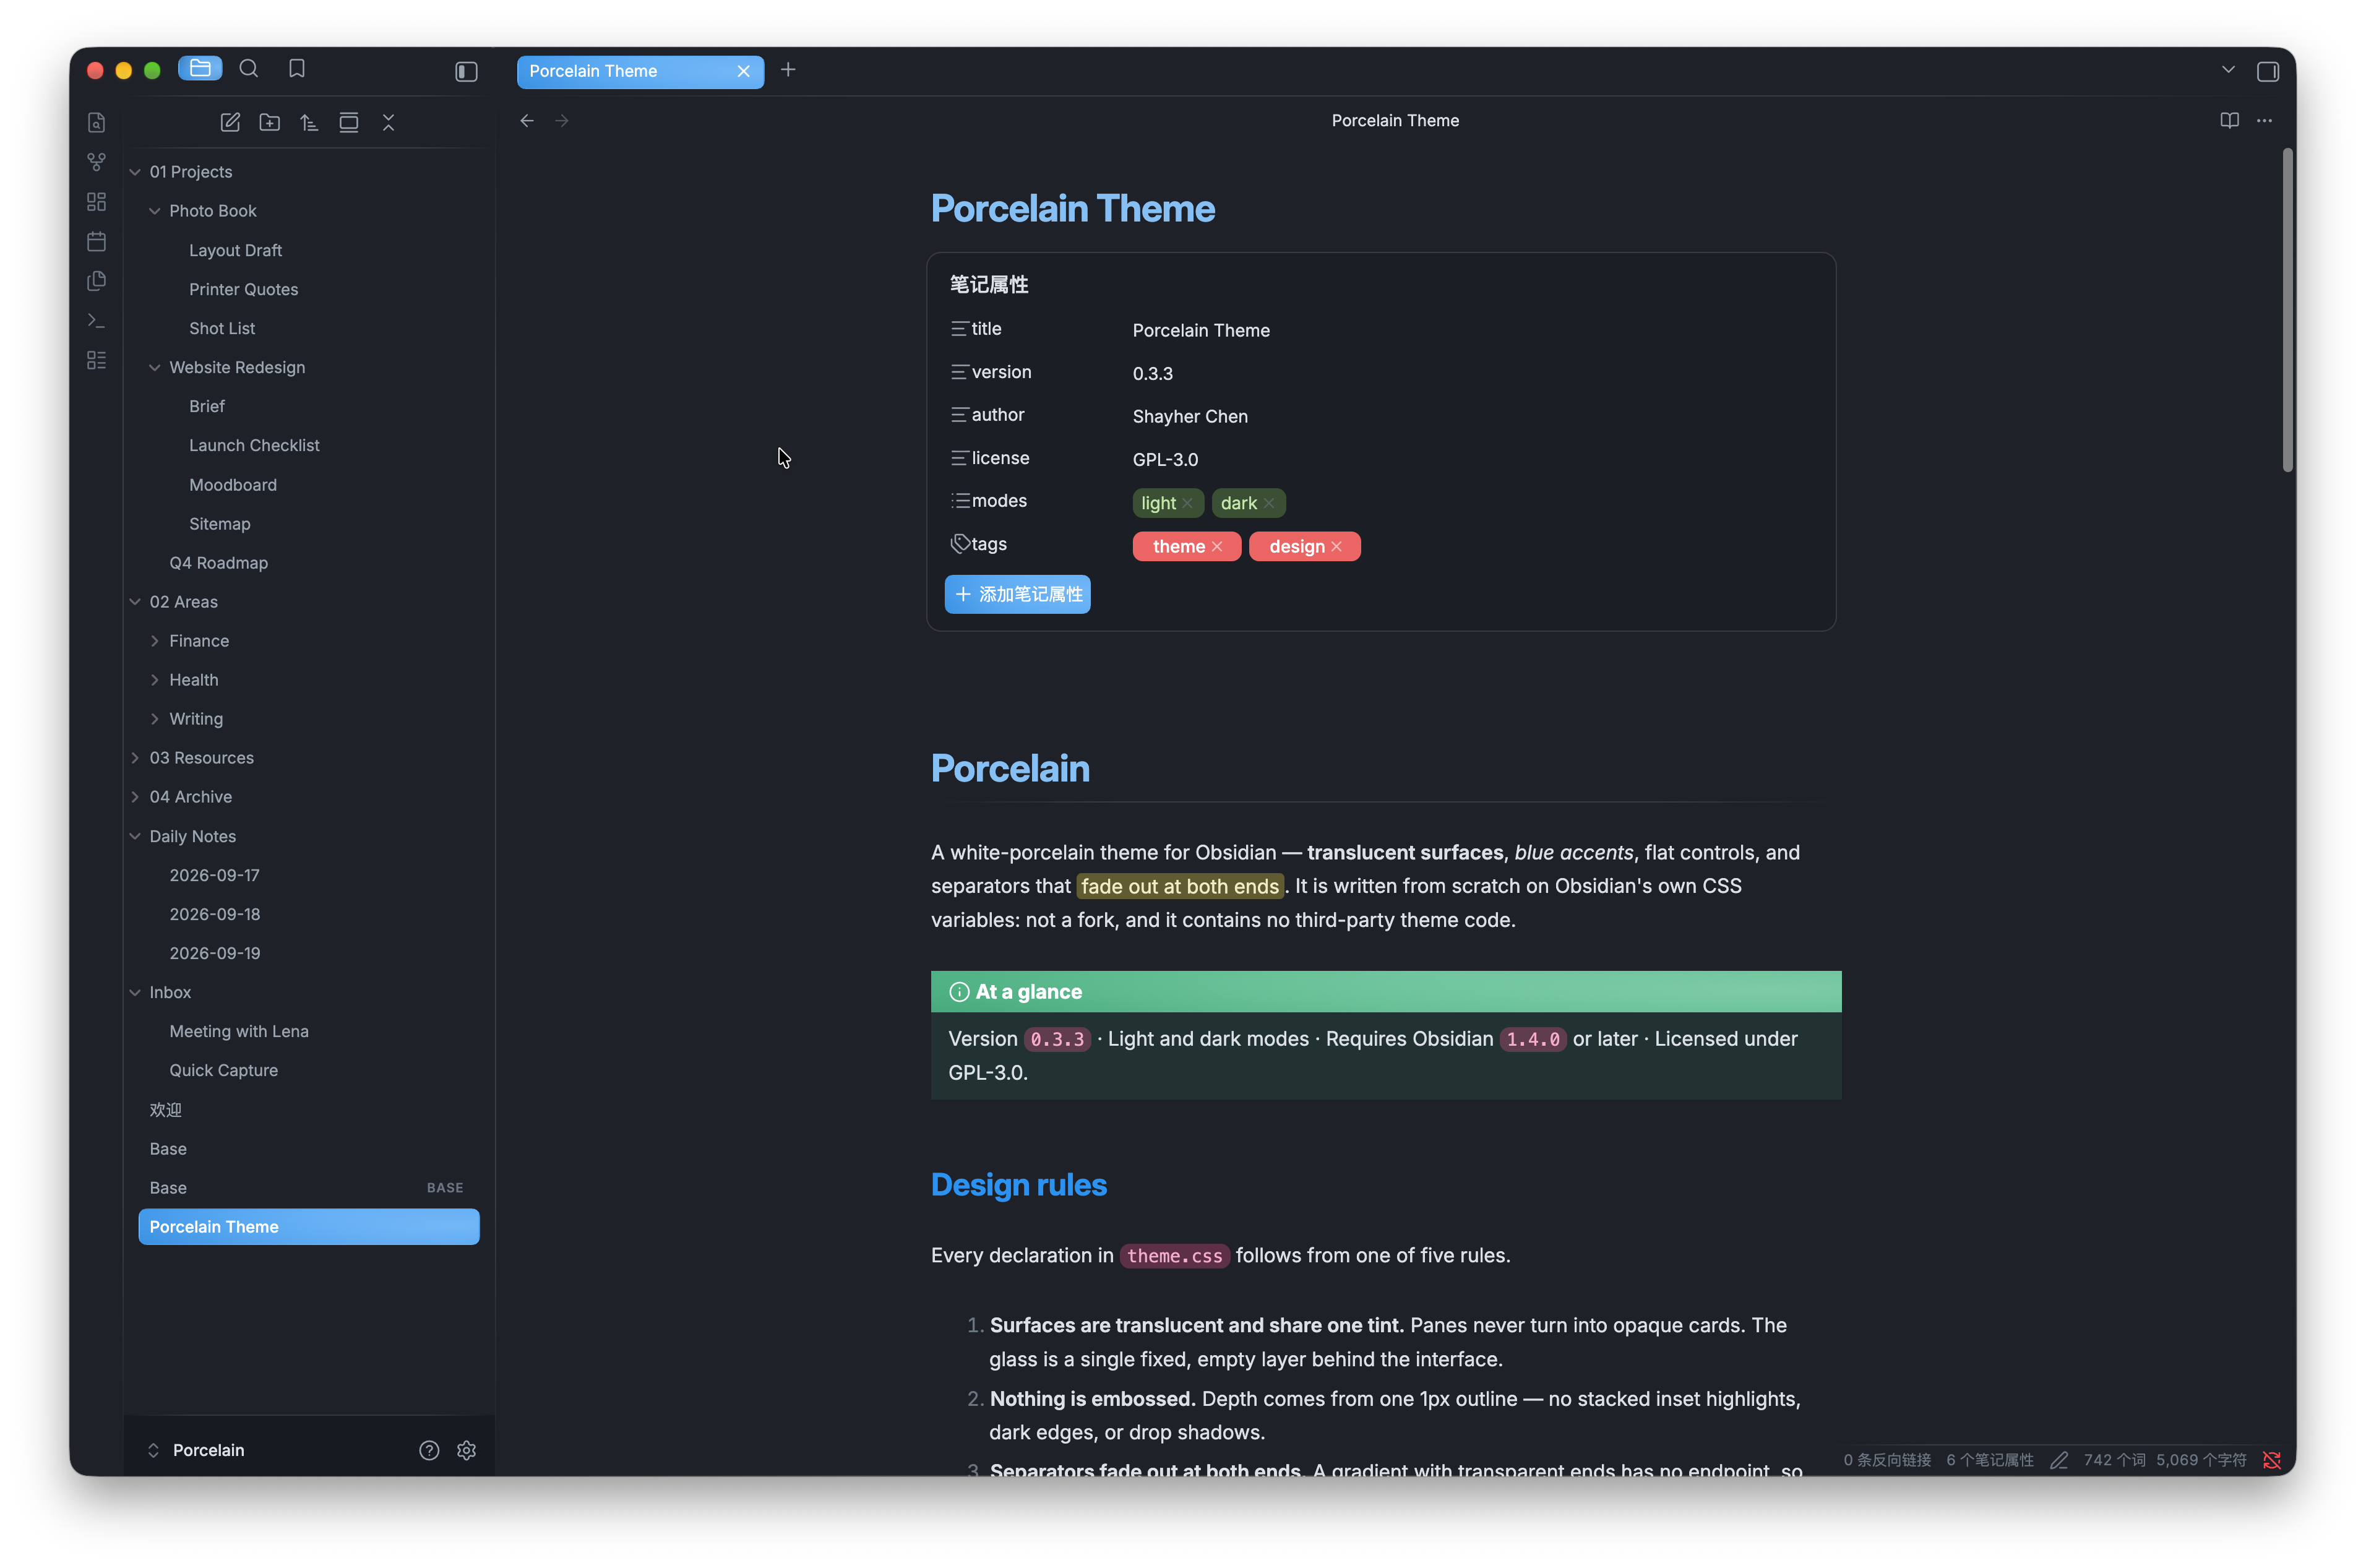Click the note's vertical scrollbar
This screenshot has height=1568, width=2366.
tap(2287, 310)
